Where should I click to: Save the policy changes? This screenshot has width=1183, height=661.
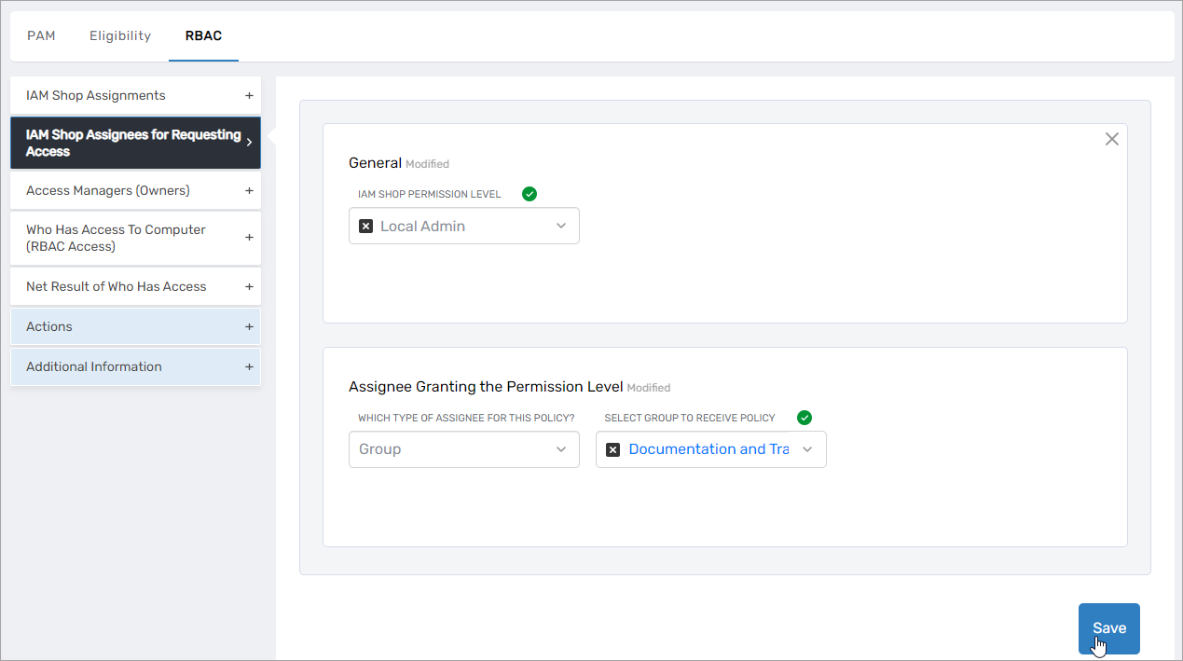(1108, 628)
